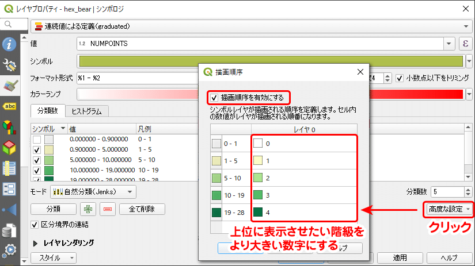Open the Information tab icon in sidebar
The width and height of the screenshot is (475, 266).
coord(9,44)
